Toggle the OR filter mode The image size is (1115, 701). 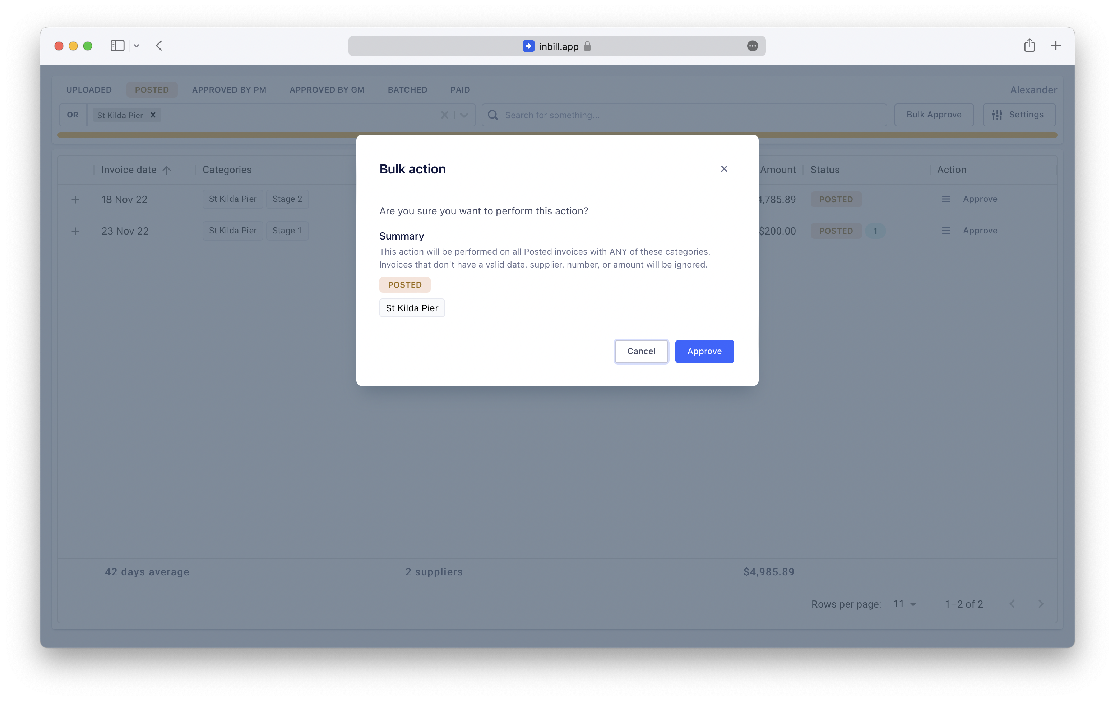[72, 115]
